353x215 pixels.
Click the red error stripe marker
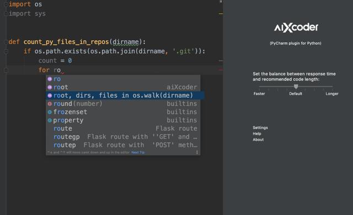click(221, 70)
